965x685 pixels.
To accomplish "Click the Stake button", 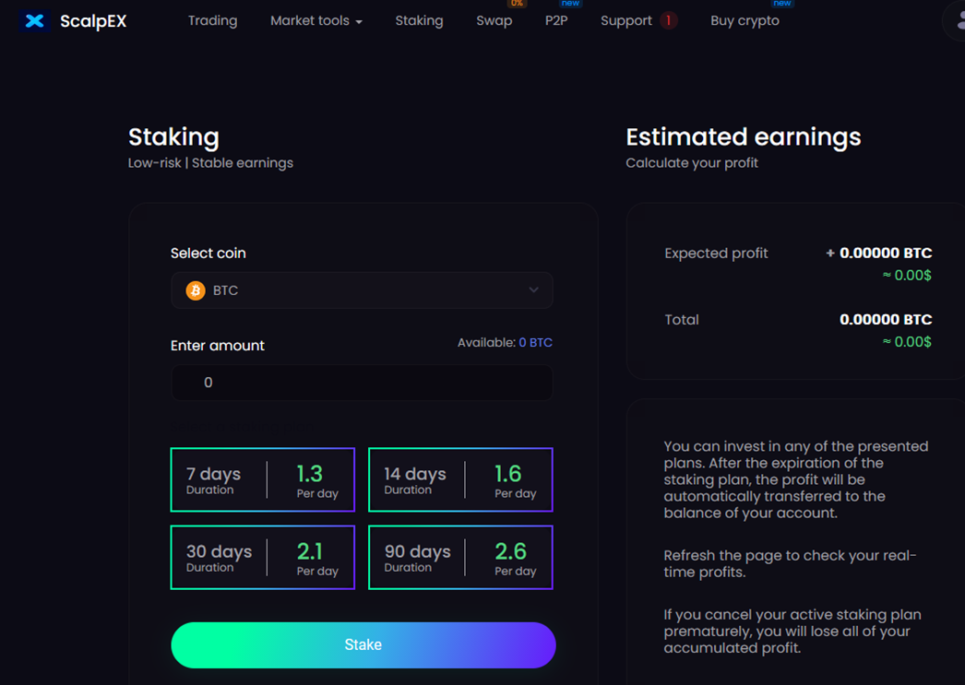I will point(363,645).
